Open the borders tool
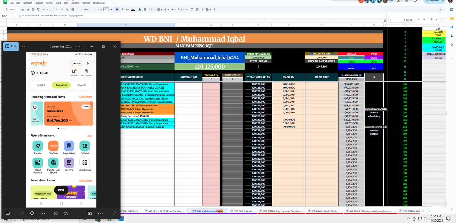Screen dimensions: 456x223 (145, 9)
